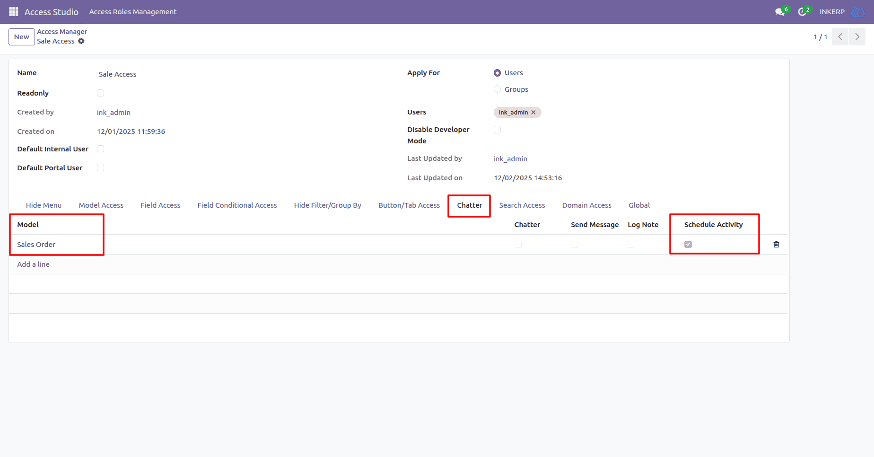Open the conversations messages icon

tap(780, 12)
